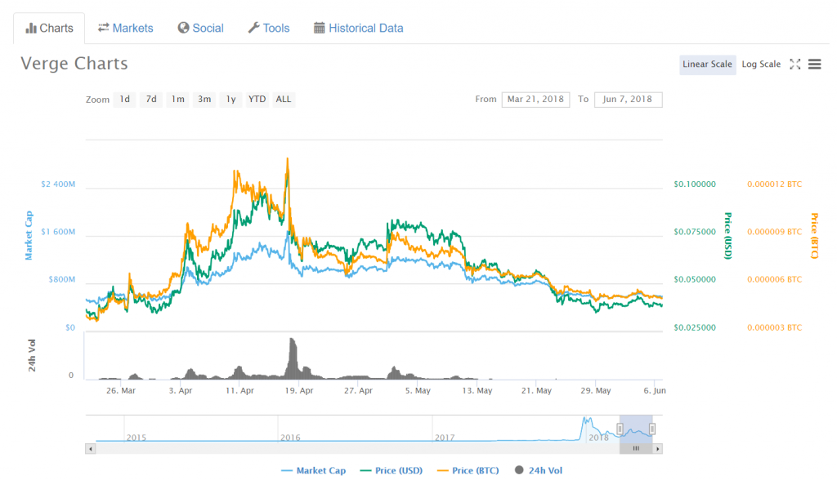
Task: Click the 0.000012 BTC axis label
Action: click(x=775, y=184)
